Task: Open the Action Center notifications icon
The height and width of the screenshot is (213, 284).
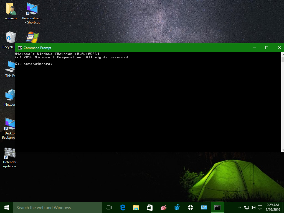Action: 260,207
